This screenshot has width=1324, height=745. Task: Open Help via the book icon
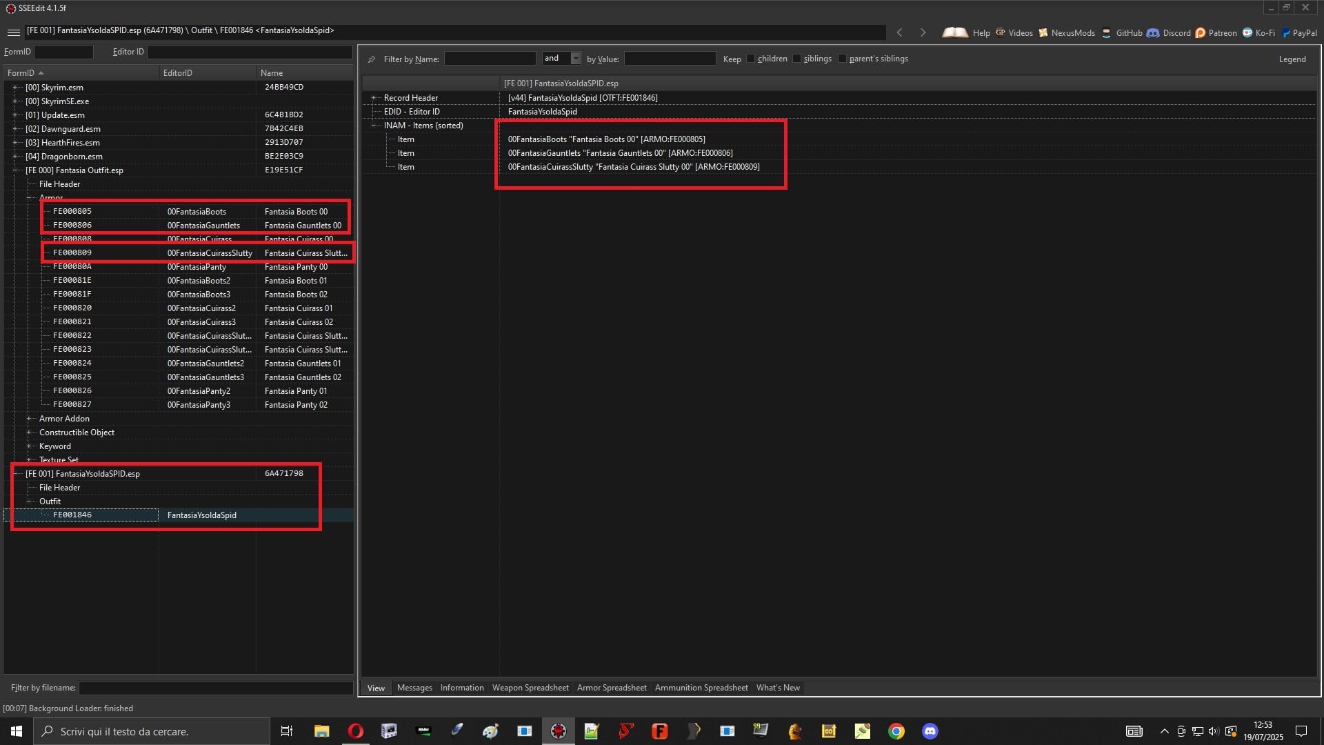(x=955, y=32)
